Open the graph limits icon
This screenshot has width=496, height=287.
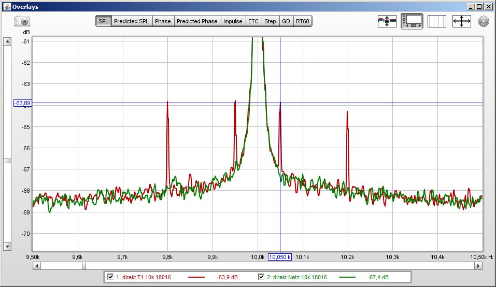(436, 21)
